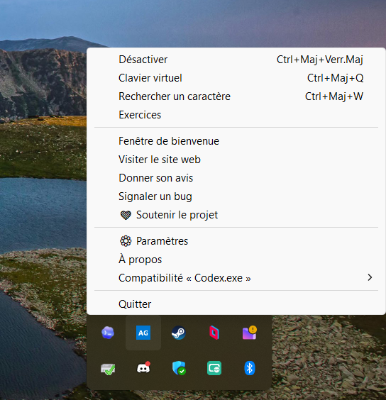386x400 pixels.
Task: Open the Discord tray icon
Action: tap(143, 368)
